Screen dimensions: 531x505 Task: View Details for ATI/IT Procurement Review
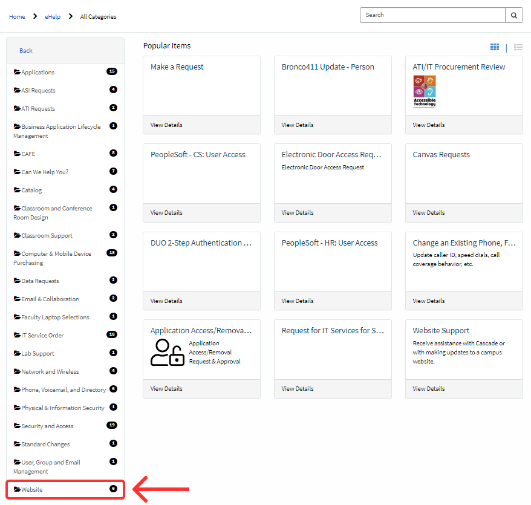[428, 125]
